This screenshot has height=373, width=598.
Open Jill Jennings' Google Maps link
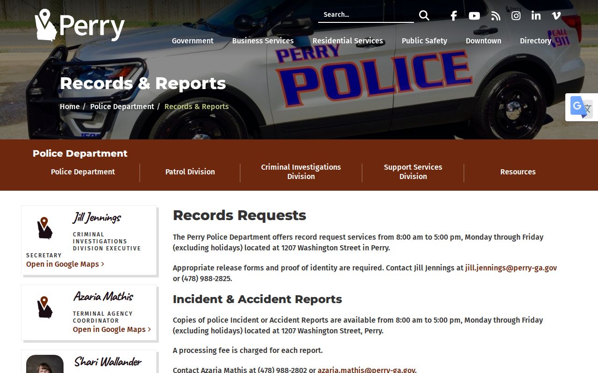(65, 264)
